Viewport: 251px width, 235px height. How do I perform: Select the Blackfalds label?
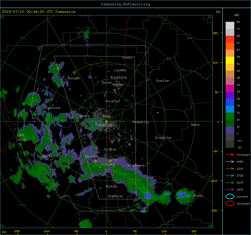coord(119,77)
